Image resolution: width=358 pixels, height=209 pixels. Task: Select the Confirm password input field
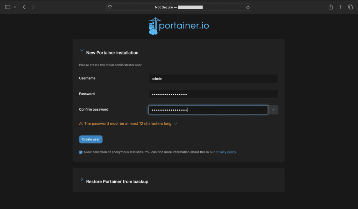208,110
